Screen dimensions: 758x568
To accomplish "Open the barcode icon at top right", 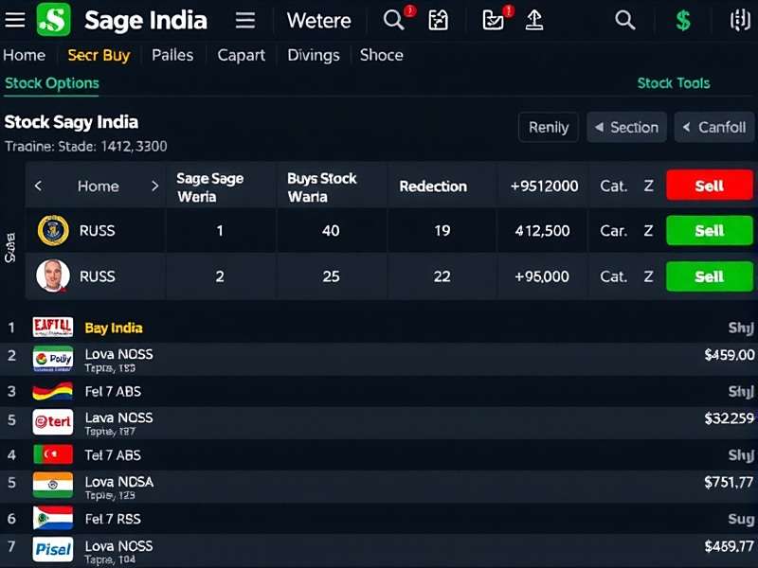I will 741,20.
